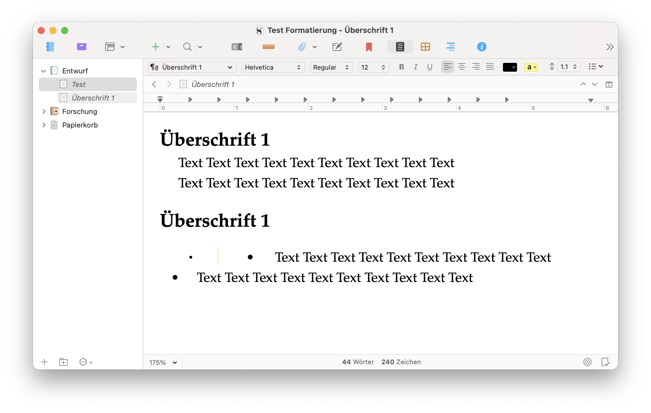The height and width of the screenshot is (413, 651).
Task: Open the Regular typeface dropdown
Action: click(x=331, y=67)
